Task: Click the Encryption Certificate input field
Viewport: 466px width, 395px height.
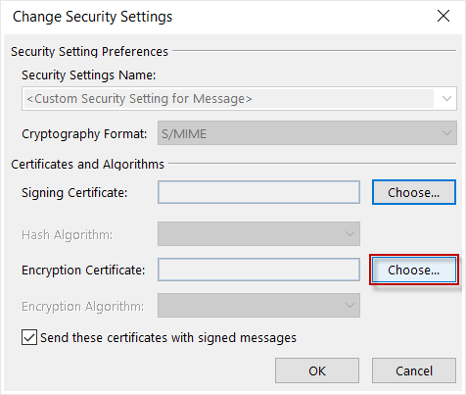Action: tap(258, 270)
